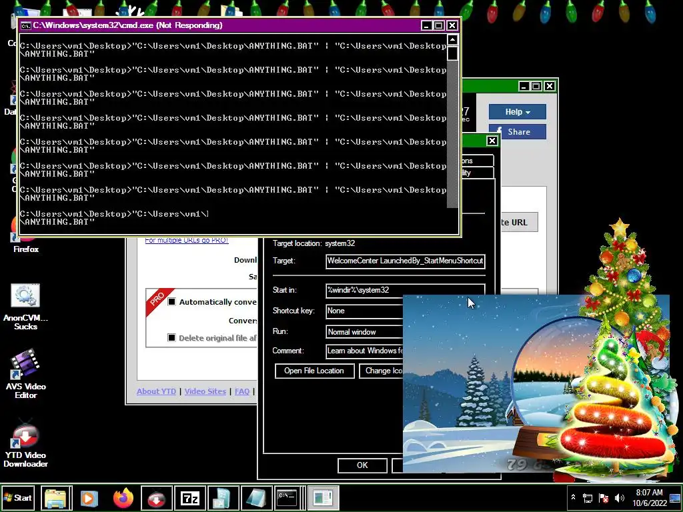Open the Video Sites link

(x=205, y=391)
